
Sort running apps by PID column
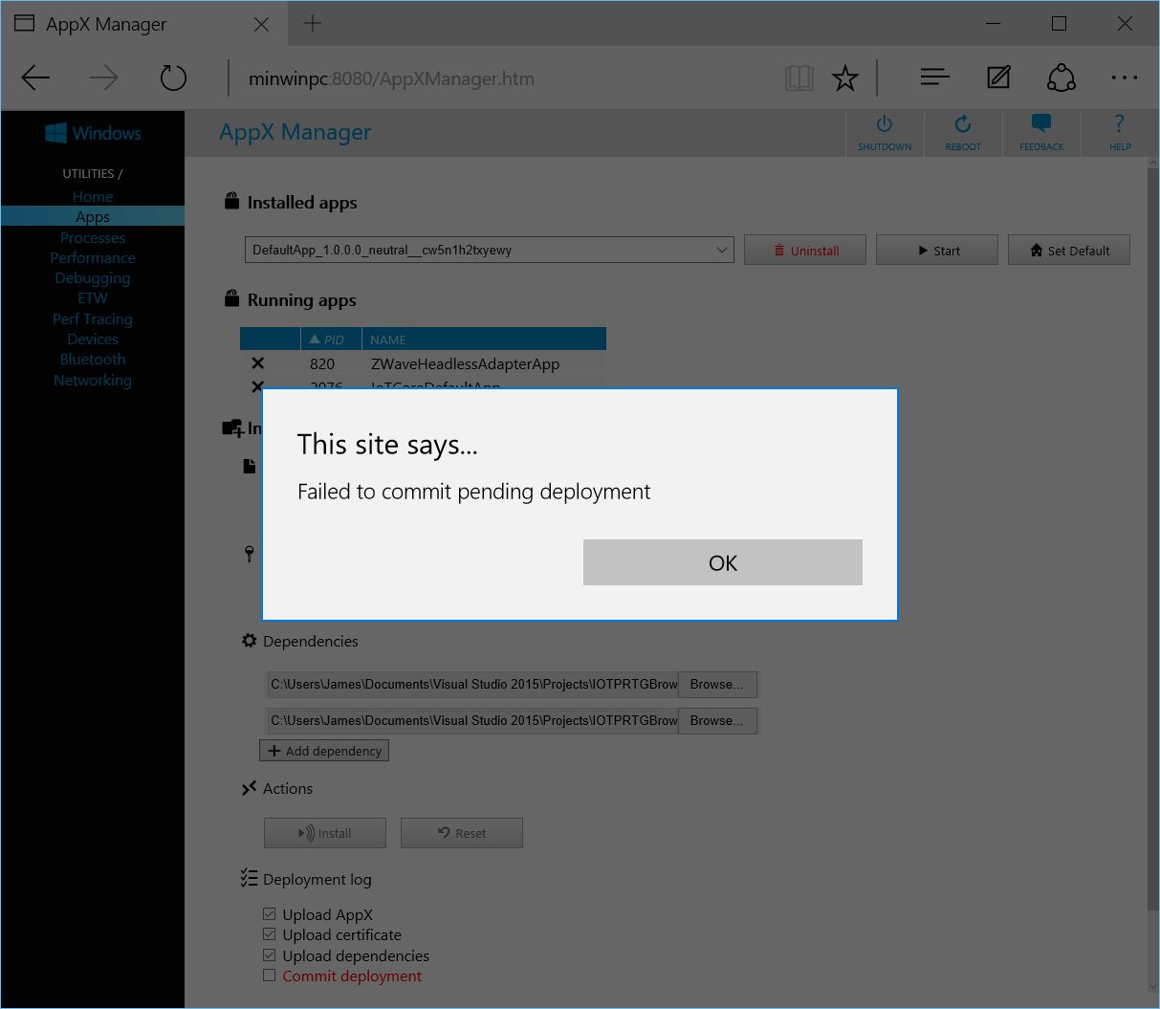332,340
